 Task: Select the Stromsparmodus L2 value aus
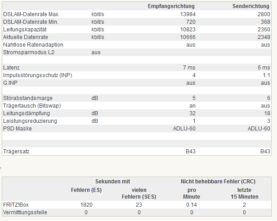[x=96, y=52]
